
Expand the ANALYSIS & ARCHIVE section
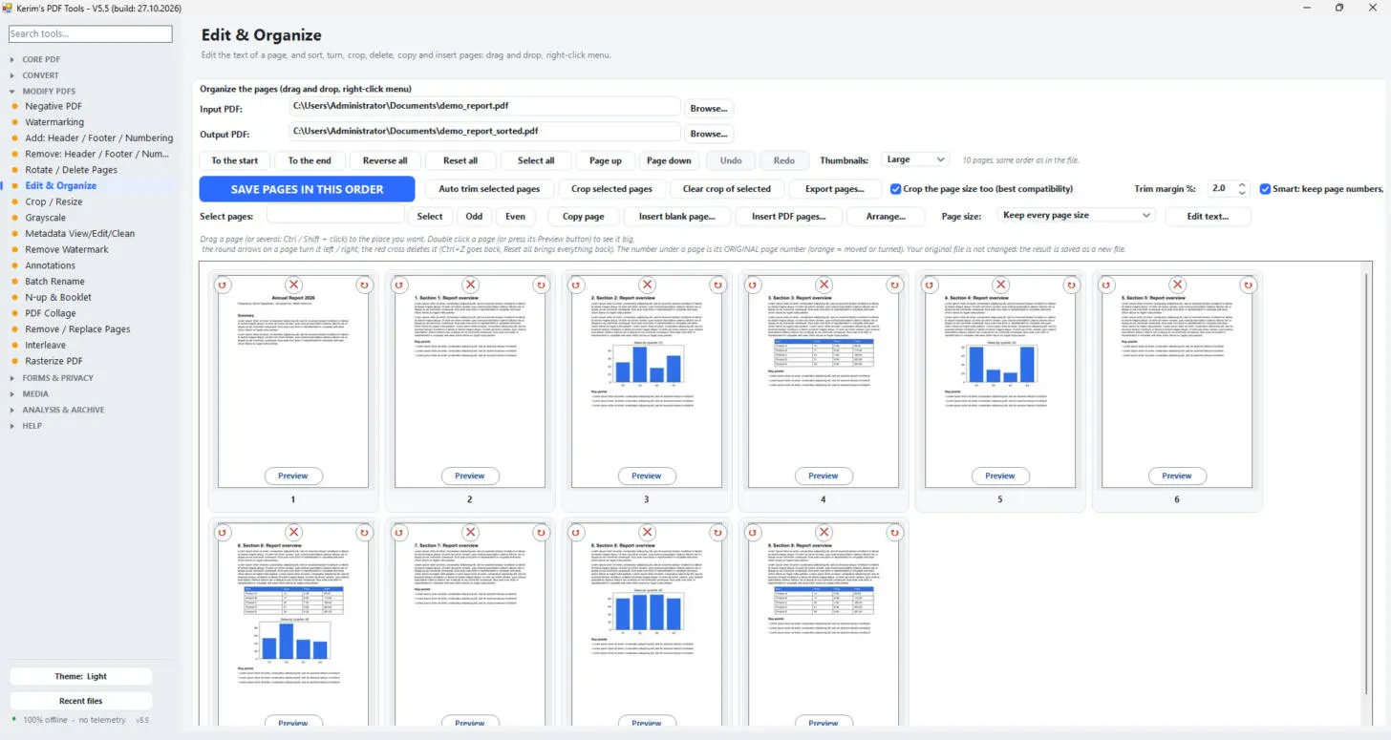coord(63,410)
